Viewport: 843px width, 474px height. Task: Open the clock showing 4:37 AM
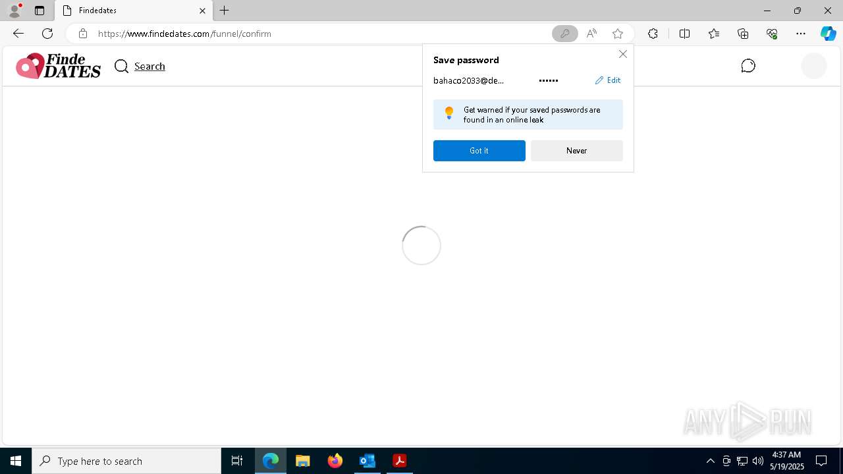786,461
